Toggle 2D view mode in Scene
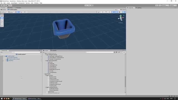178x100 pixels. (103, 12)
